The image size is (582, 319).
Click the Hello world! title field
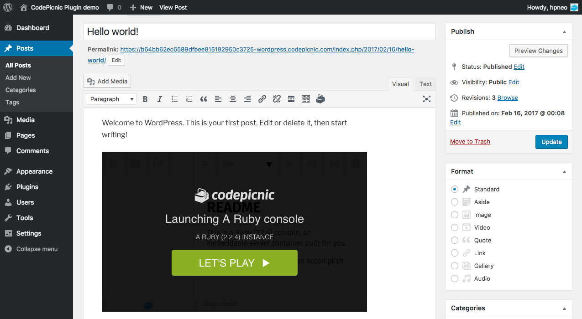[259, 31]
